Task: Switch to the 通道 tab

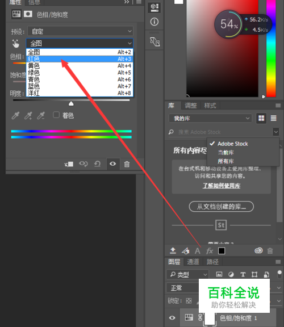Action: (193, 262)
